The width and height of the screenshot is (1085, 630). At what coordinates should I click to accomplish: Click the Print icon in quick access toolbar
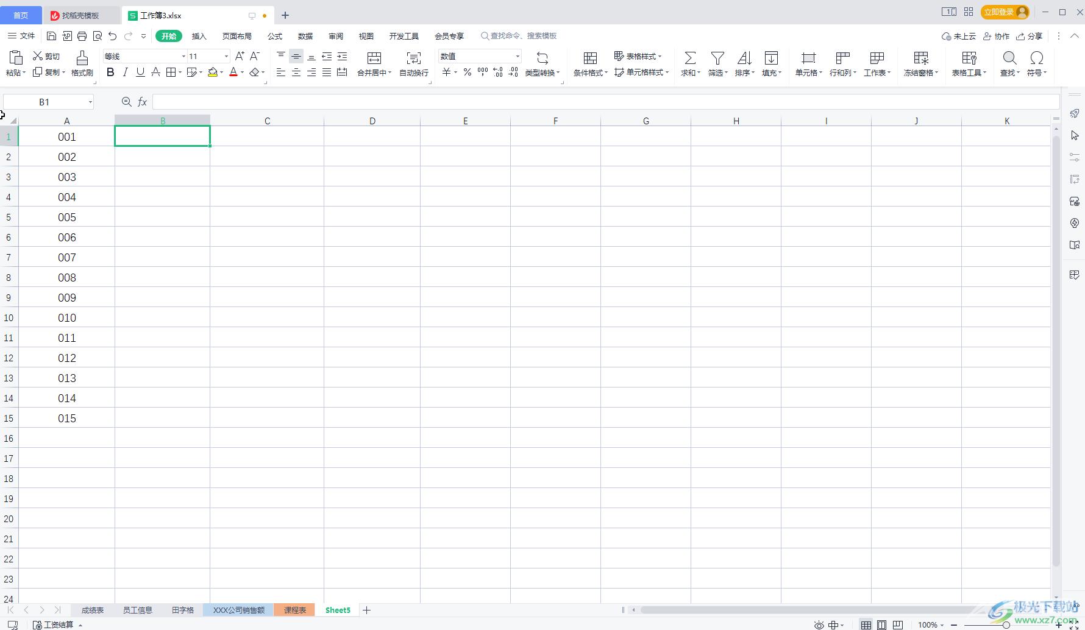click(x=82, y=36)
